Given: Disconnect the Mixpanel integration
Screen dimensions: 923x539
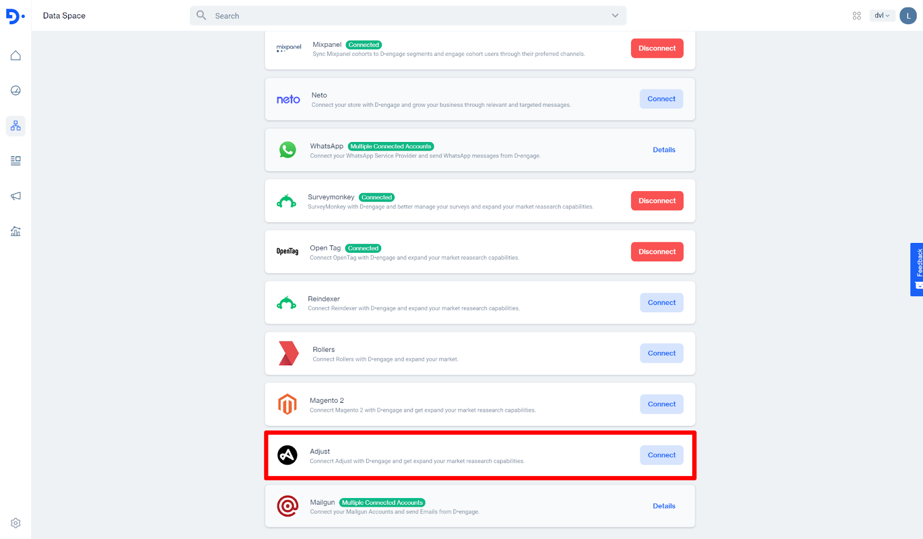Looking at the screenshot, I should tap(657, 48).
